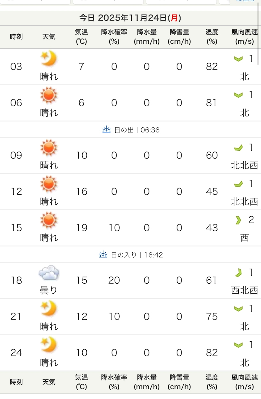
Task: Click the wind arrow in the 18 row
Action: [238, 273]
